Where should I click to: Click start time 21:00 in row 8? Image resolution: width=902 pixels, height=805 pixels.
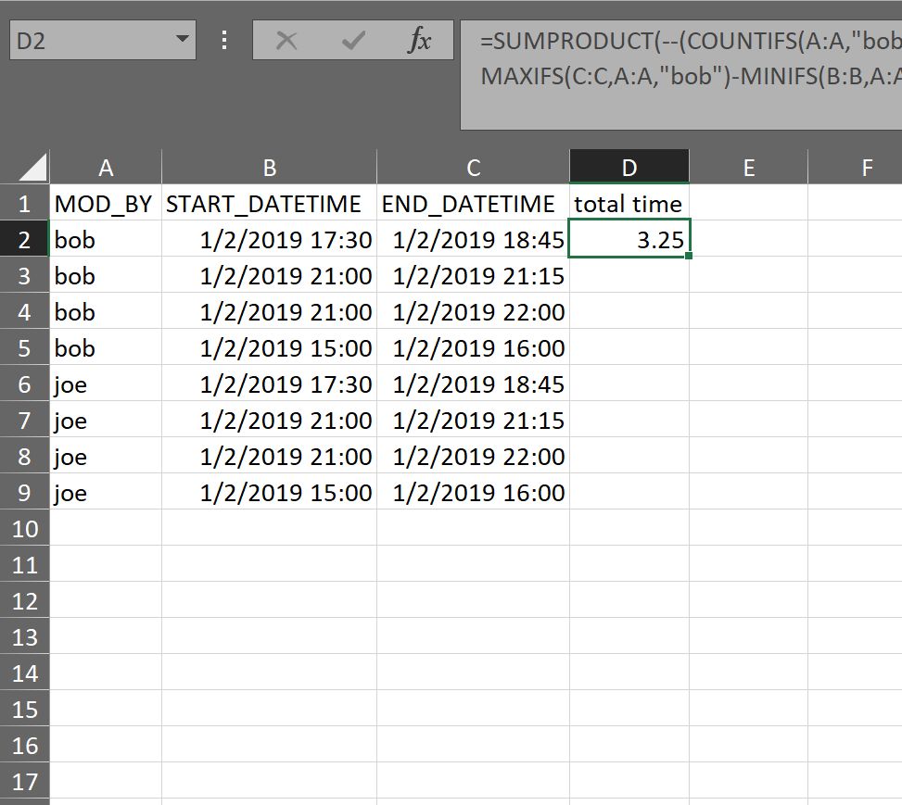tap(269, 457)
